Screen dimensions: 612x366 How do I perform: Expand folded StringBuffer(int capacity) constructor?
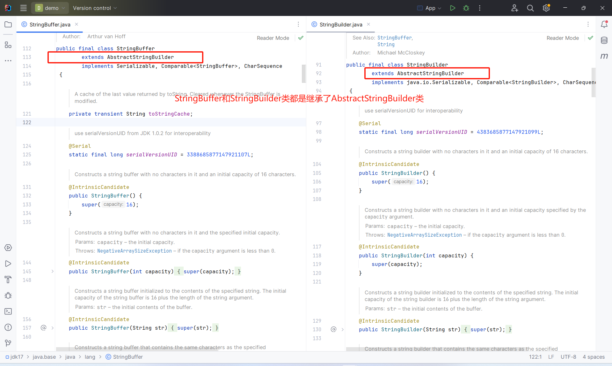[52, 271]
